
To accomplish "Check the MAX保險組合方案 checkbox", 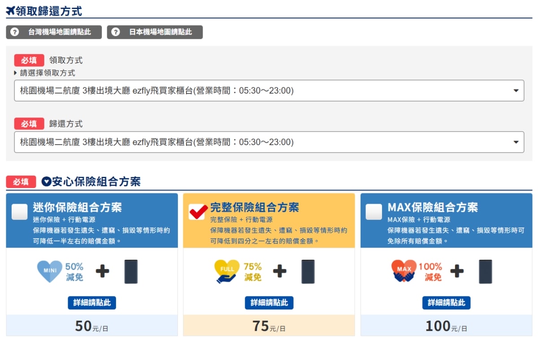I will click(x=374, y=212).
